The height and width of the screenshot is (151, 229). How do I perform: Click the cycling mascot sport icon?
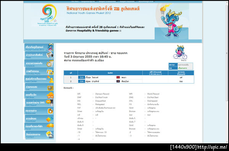(x=180, y=52)
